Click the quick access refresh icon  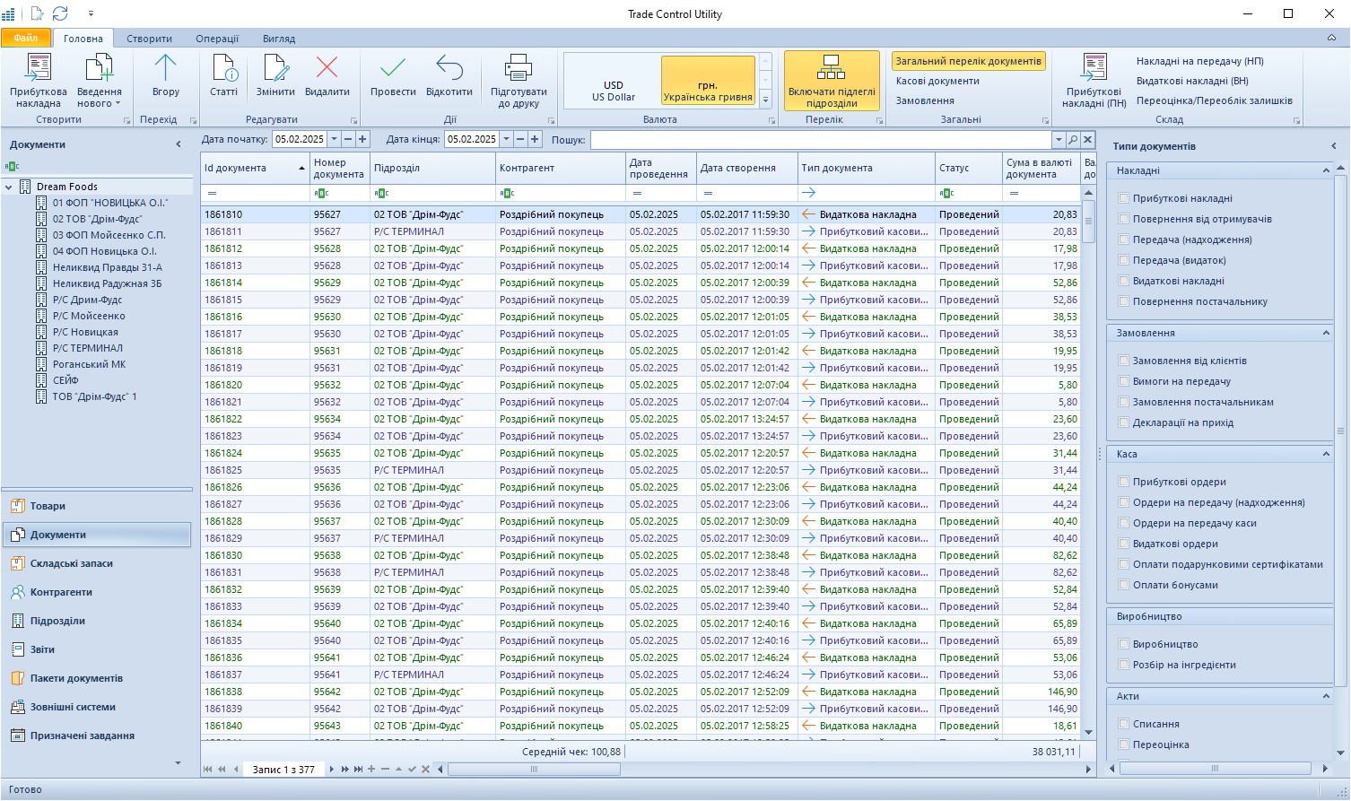tap(60, 13)
